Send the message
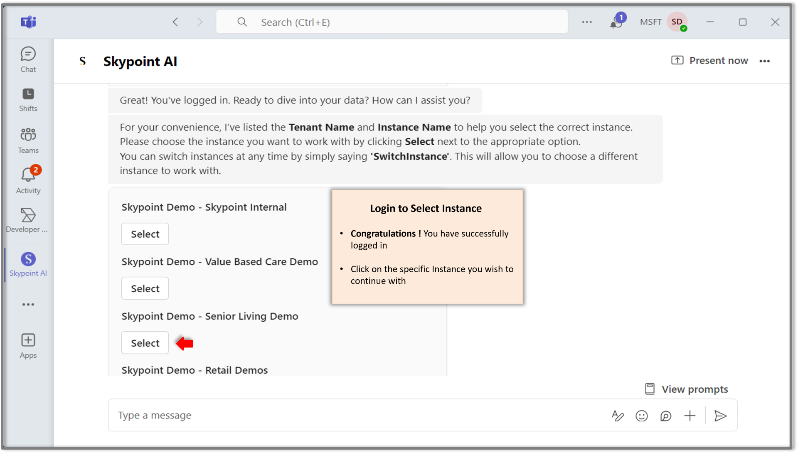798x453 pixels. pos(720,416)
